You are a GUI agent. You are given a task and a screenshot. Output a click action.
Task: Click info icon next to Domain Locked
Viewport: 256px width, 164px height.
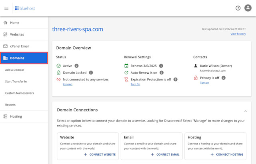[x=91, y=73]
